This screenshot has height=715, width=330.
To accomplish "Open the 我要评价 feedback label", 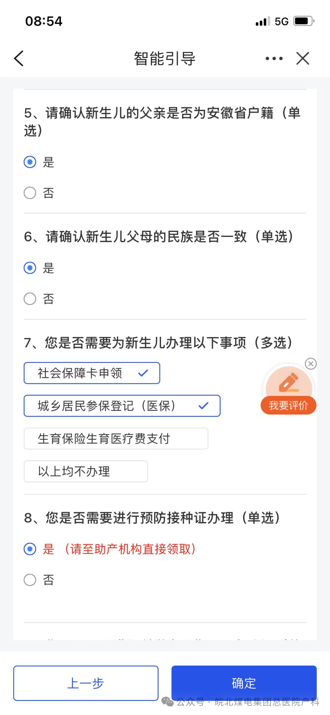I will coord(288,406).
